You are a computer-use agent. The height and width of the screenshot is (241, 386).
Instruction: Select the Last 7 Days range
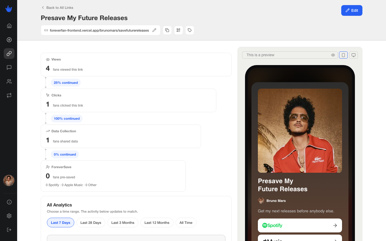(x=61, y=223)
